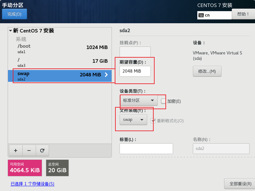Collapse the 新 CentOS 7 安装 tree
Image resolution: width=255 pixels, height=191 pixels.
point(11,31)
